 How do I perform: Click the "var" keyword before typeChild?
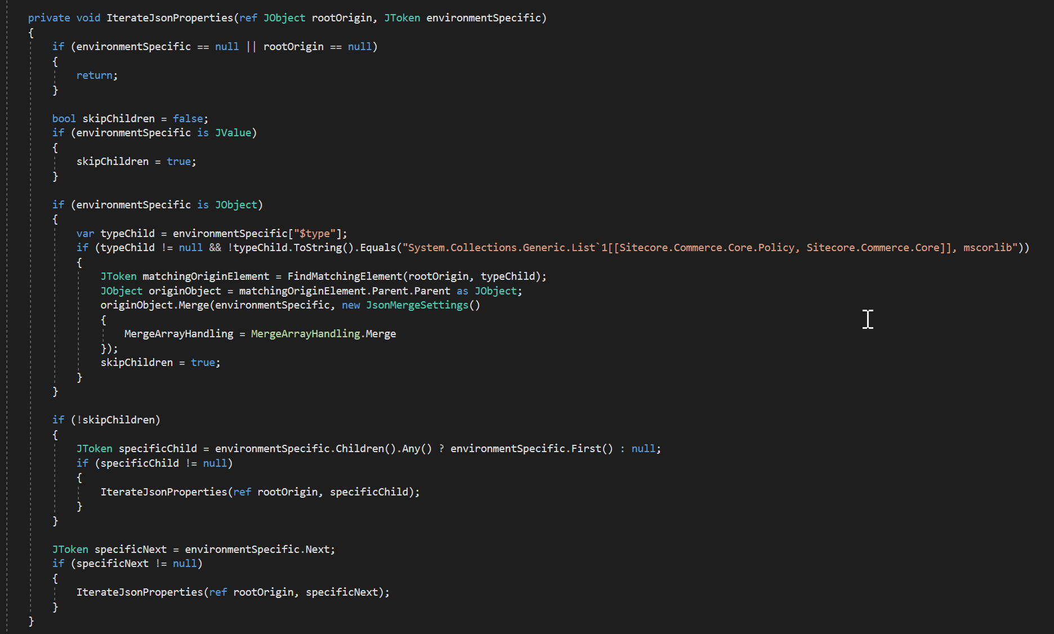(x=85, y=234)
